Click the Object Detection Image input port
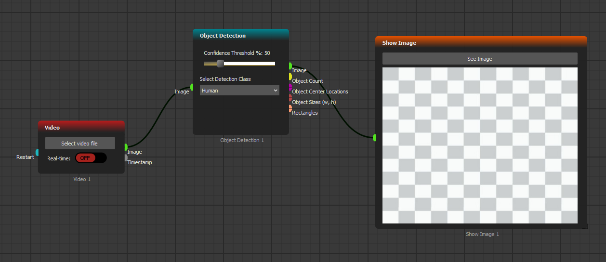This screenshot has height=262, width=606. tap(192, 87)
